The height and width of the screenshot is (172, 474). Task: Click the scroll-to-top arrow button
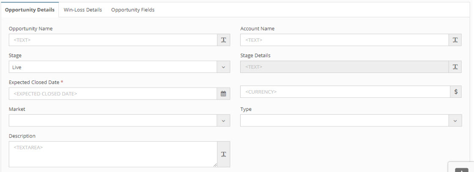pyautogui.click(x=462, y=170)
